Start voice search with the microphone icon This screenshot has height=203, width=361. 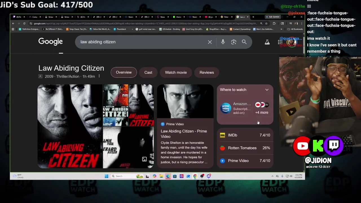[x=223, y=42]
